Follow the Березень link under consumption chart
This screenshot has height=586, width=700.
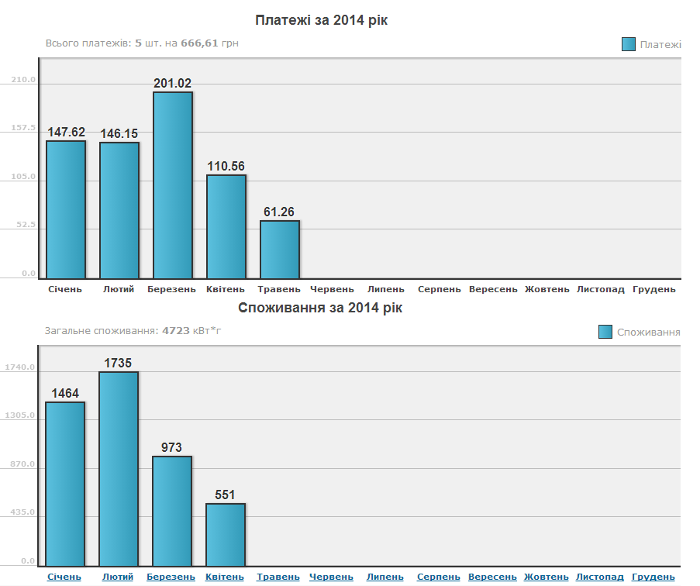point(171,577)
